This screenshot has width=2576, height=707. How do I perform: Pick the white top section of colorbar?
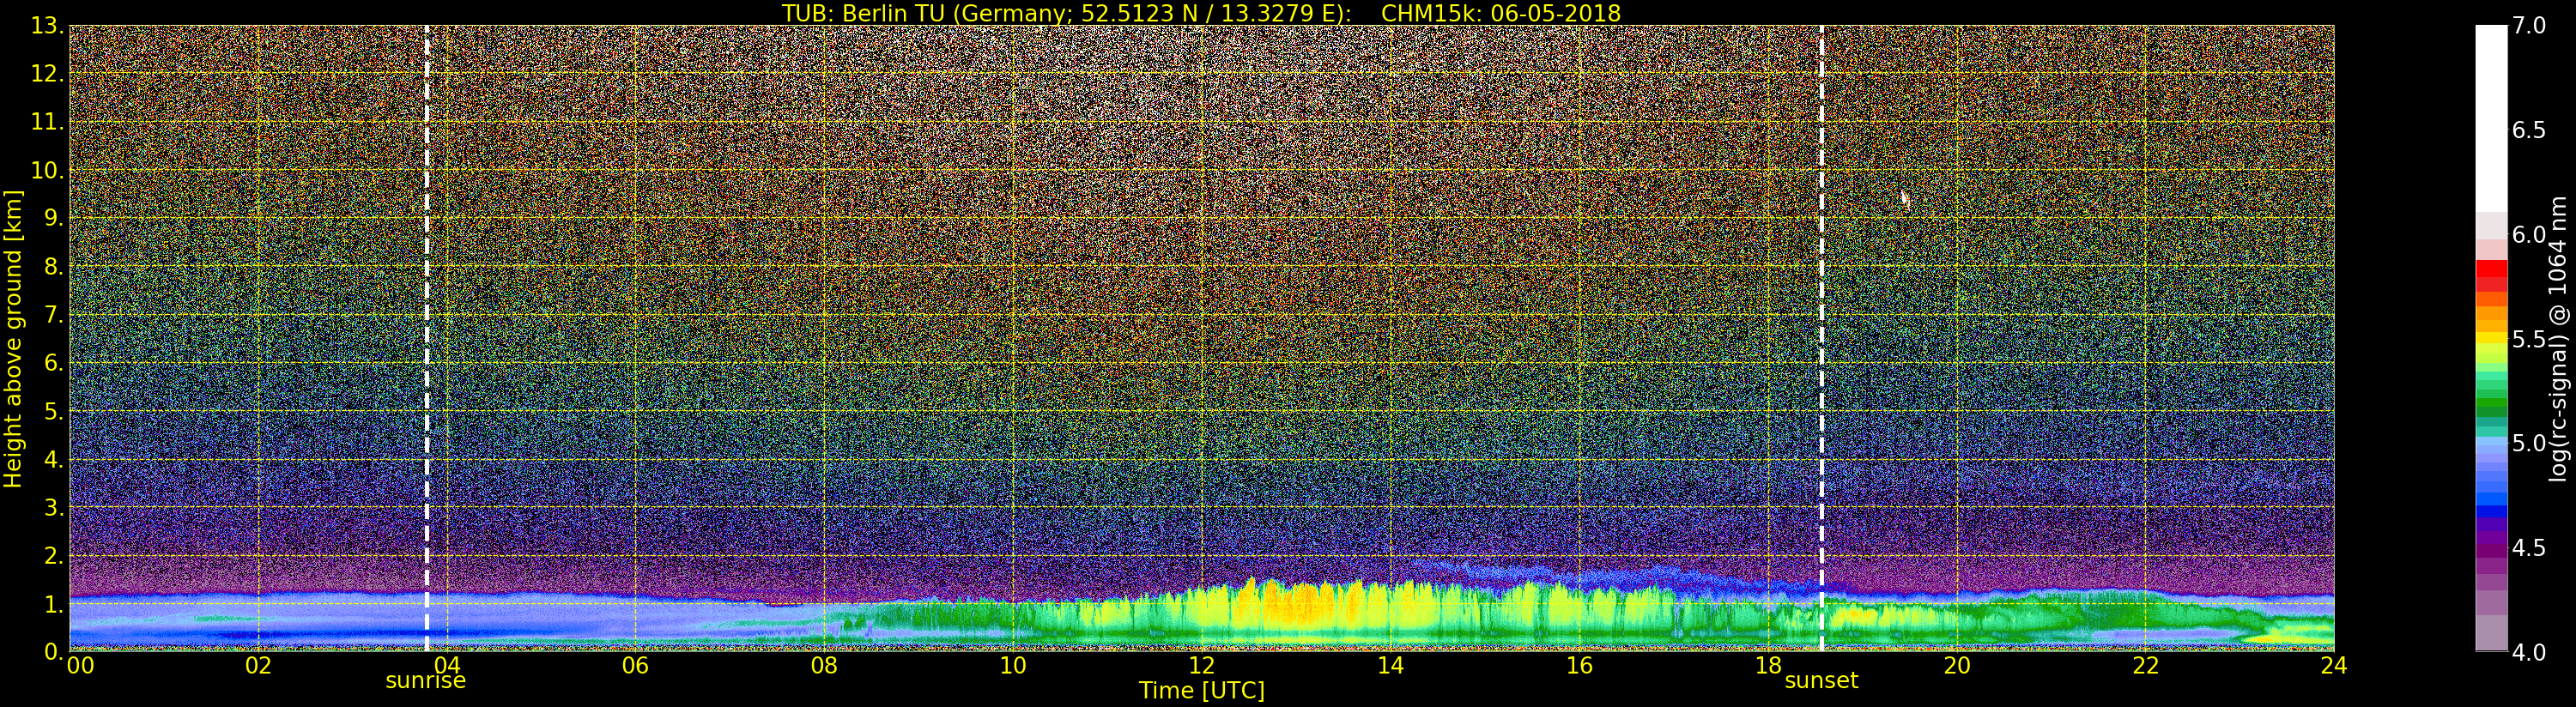click(x=2490, y=110)
